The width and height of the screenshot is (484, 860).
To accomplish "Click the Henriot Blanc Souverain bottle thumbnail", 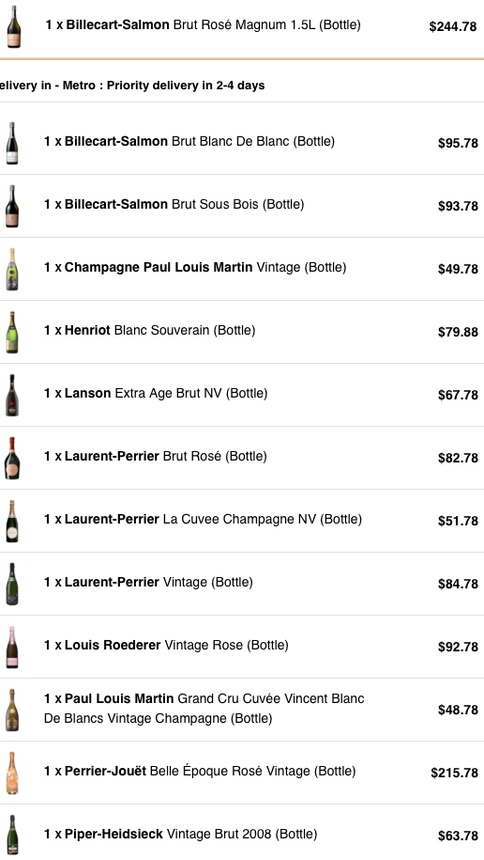I will click(x=12, y=333).
